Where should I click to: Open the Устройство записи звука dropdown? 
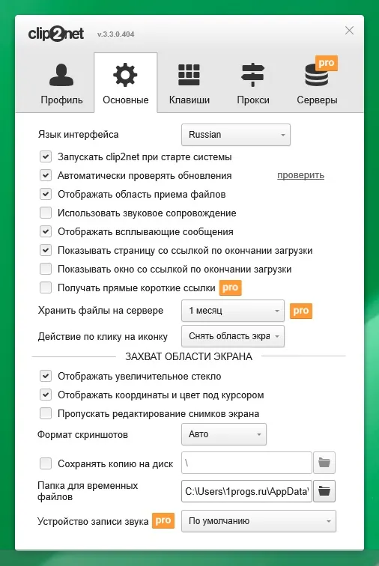coord(258,521)
